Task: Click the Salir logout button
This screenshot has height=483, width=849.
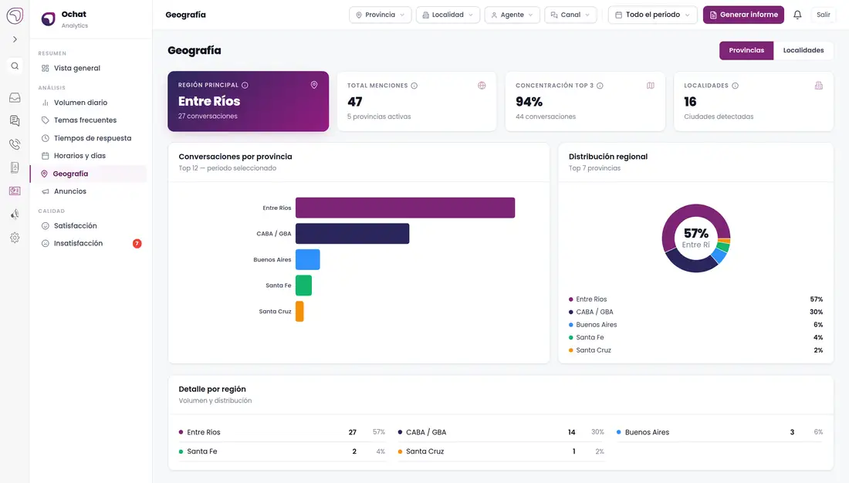Action: point(823,15)
